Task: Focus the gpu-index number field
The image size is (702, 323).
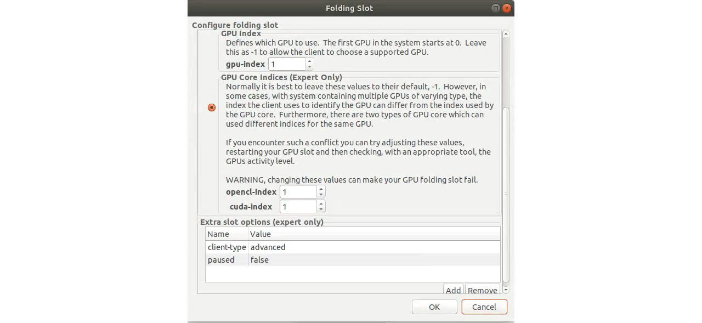Action: [287, 64]
